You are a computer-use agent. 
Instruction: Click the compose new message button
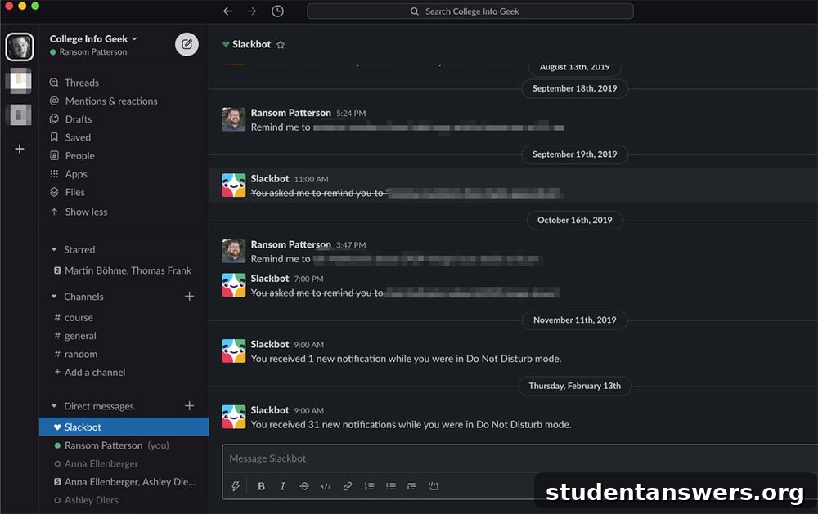pyautogui.click(x=187, y=44)
